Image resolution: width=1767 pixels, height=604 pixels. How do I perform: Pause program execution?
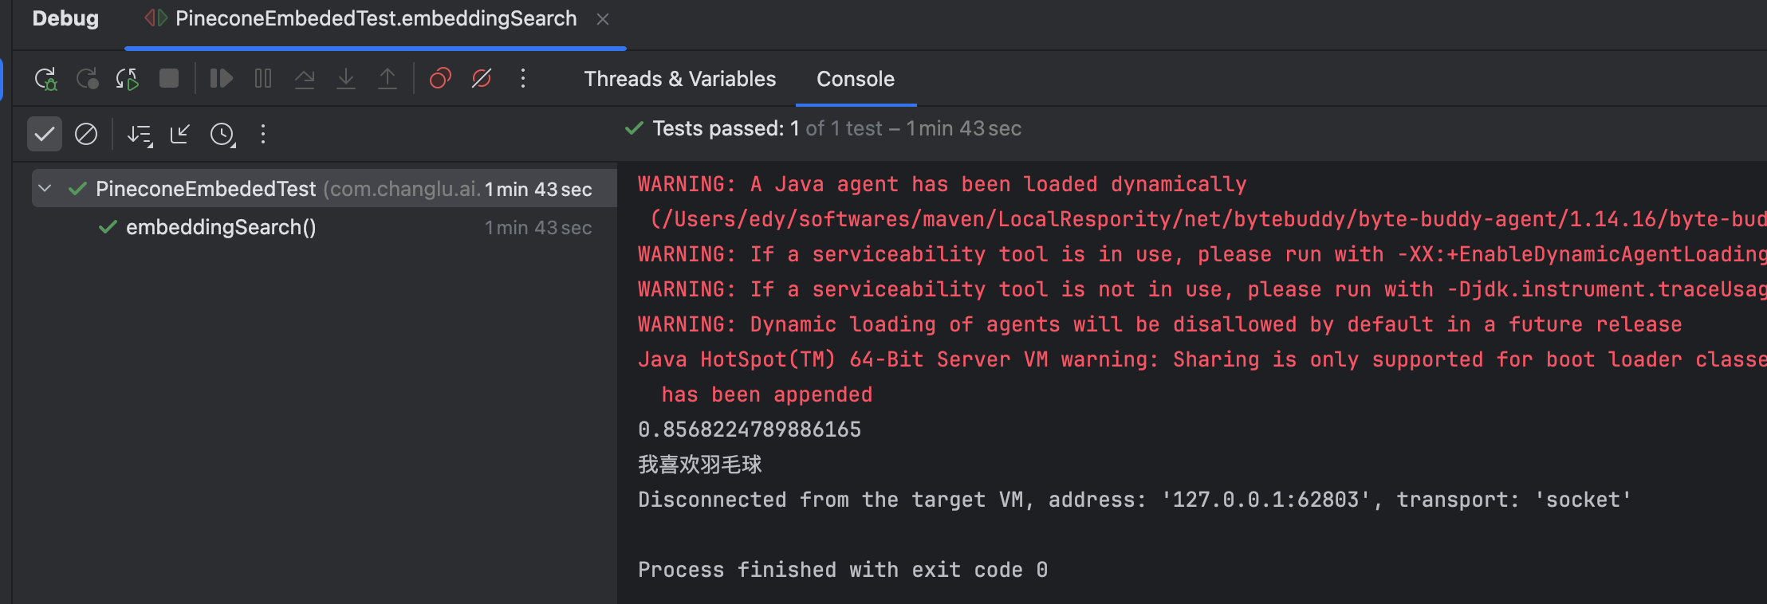point(263,78)
